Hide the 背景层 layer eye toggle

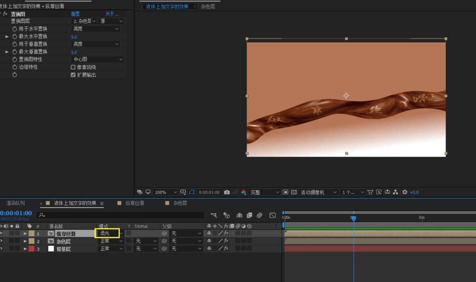click(2, 249)
